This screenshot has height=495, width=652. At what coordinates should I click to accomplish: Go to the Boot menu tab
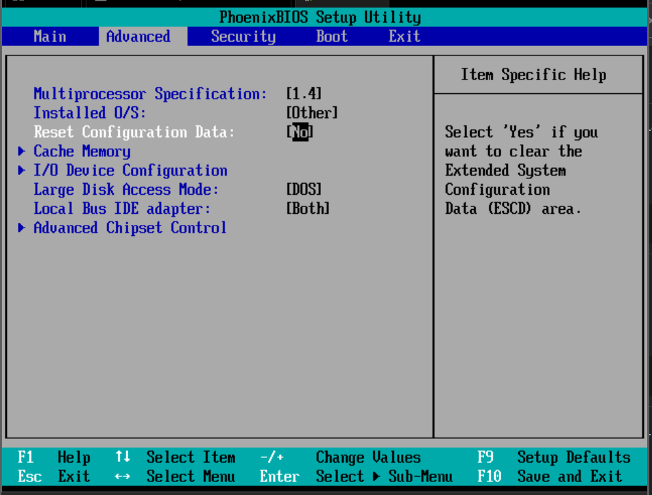coord(332,36)
